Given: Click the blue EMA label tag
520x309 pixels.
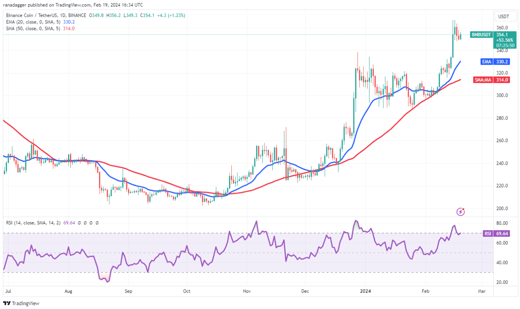Looking at the screenshot, I should click(486, 62).
